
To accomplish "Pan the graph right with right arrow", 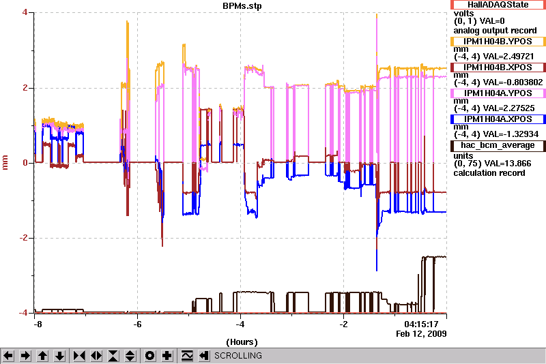I will coord(25,356).
